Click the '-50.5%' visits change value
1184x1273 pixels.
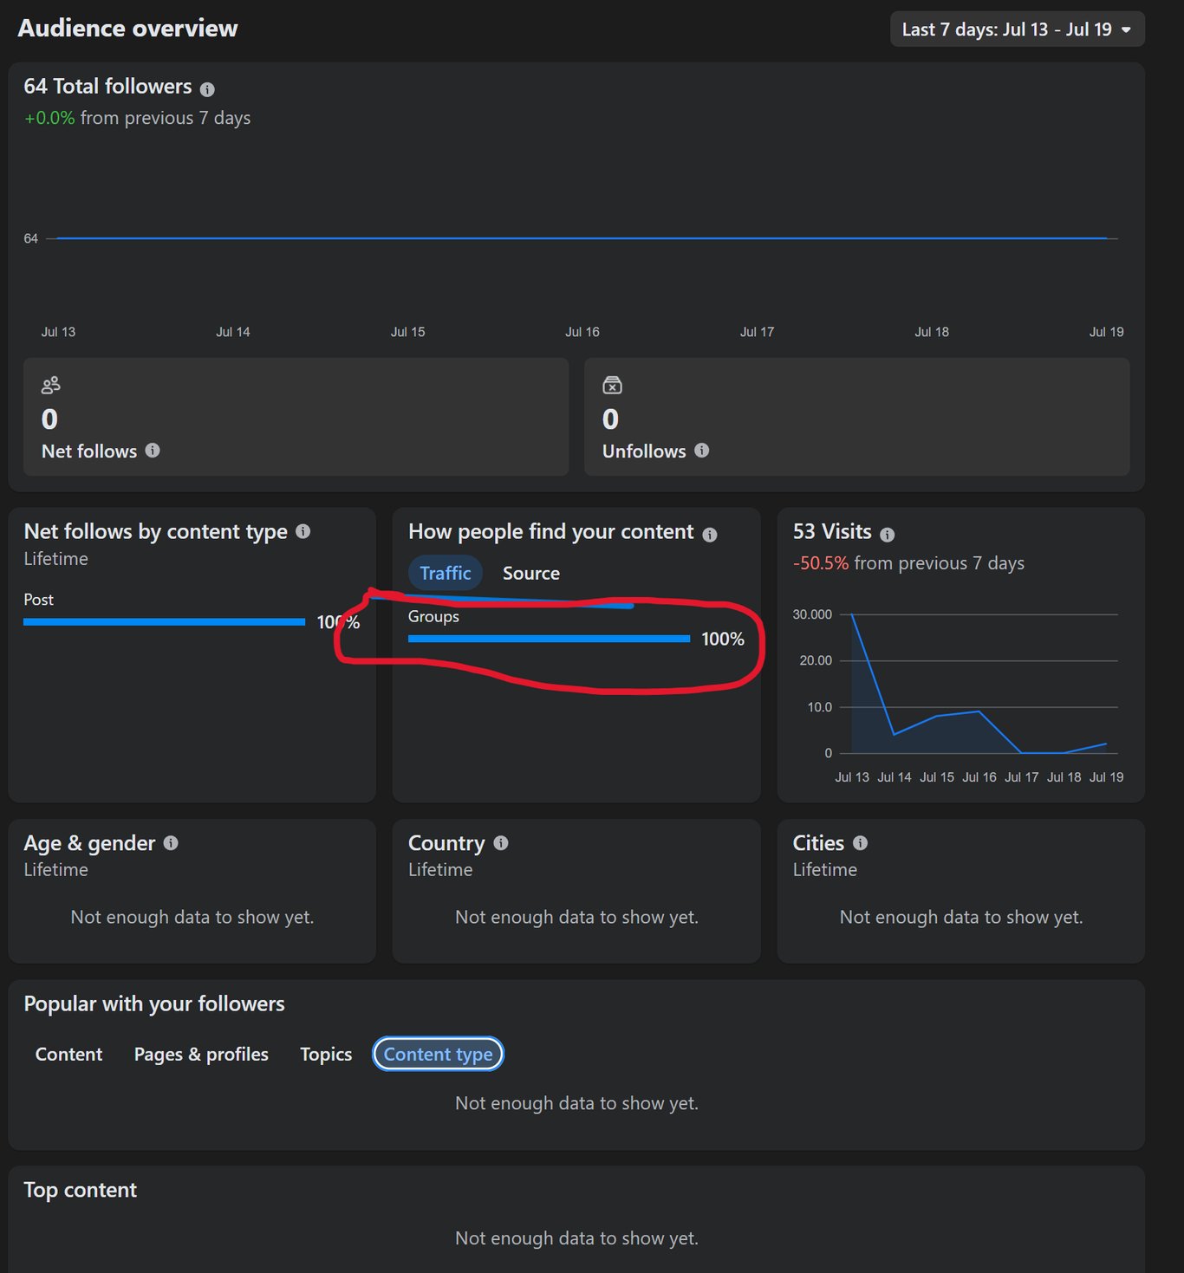point(820,563)
